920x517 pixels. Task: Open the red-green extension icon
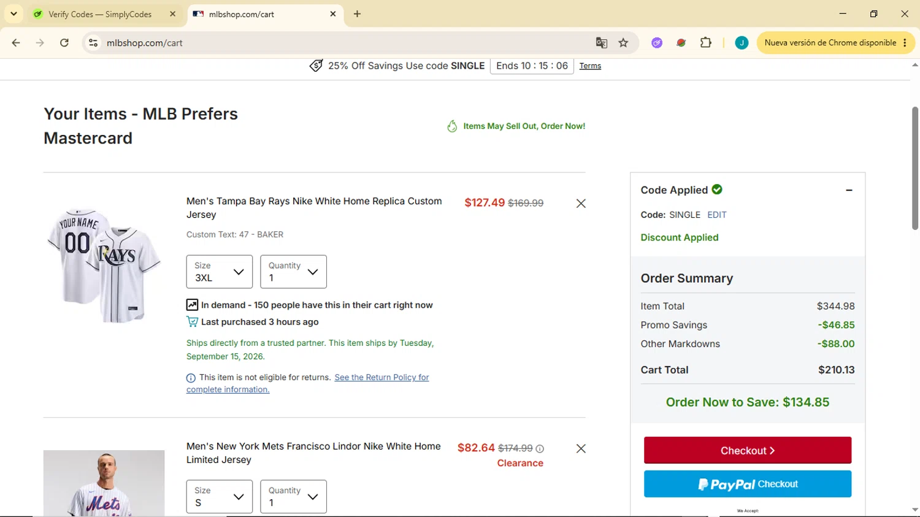(x=681, y=42)
